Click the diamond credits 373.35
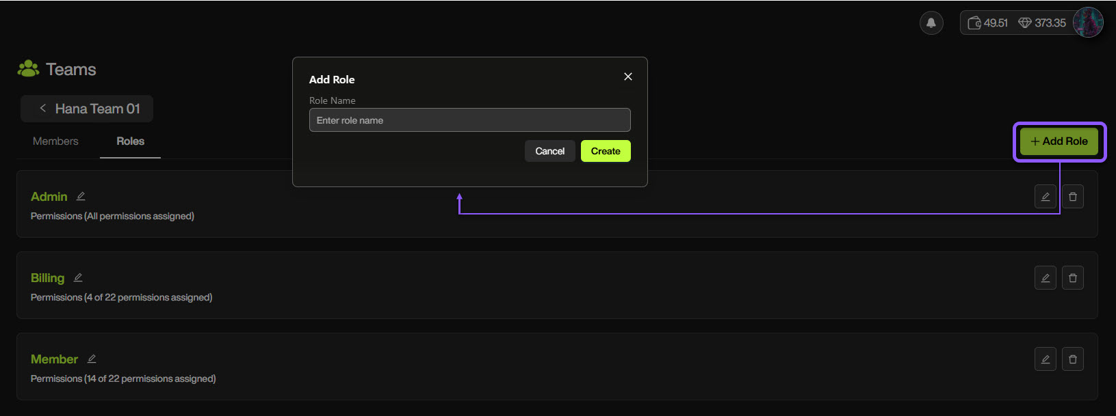Viewport: 1116px width, 416px height. [1042, 23]
